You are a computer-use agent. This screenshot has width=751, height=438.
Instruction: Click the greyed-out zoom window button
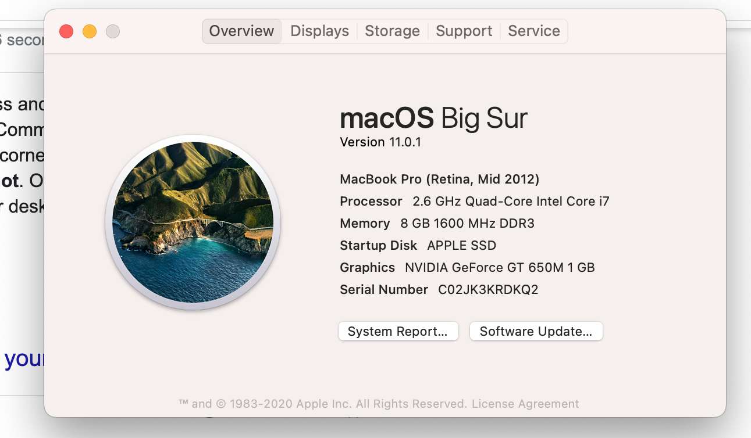coord(113,31)
